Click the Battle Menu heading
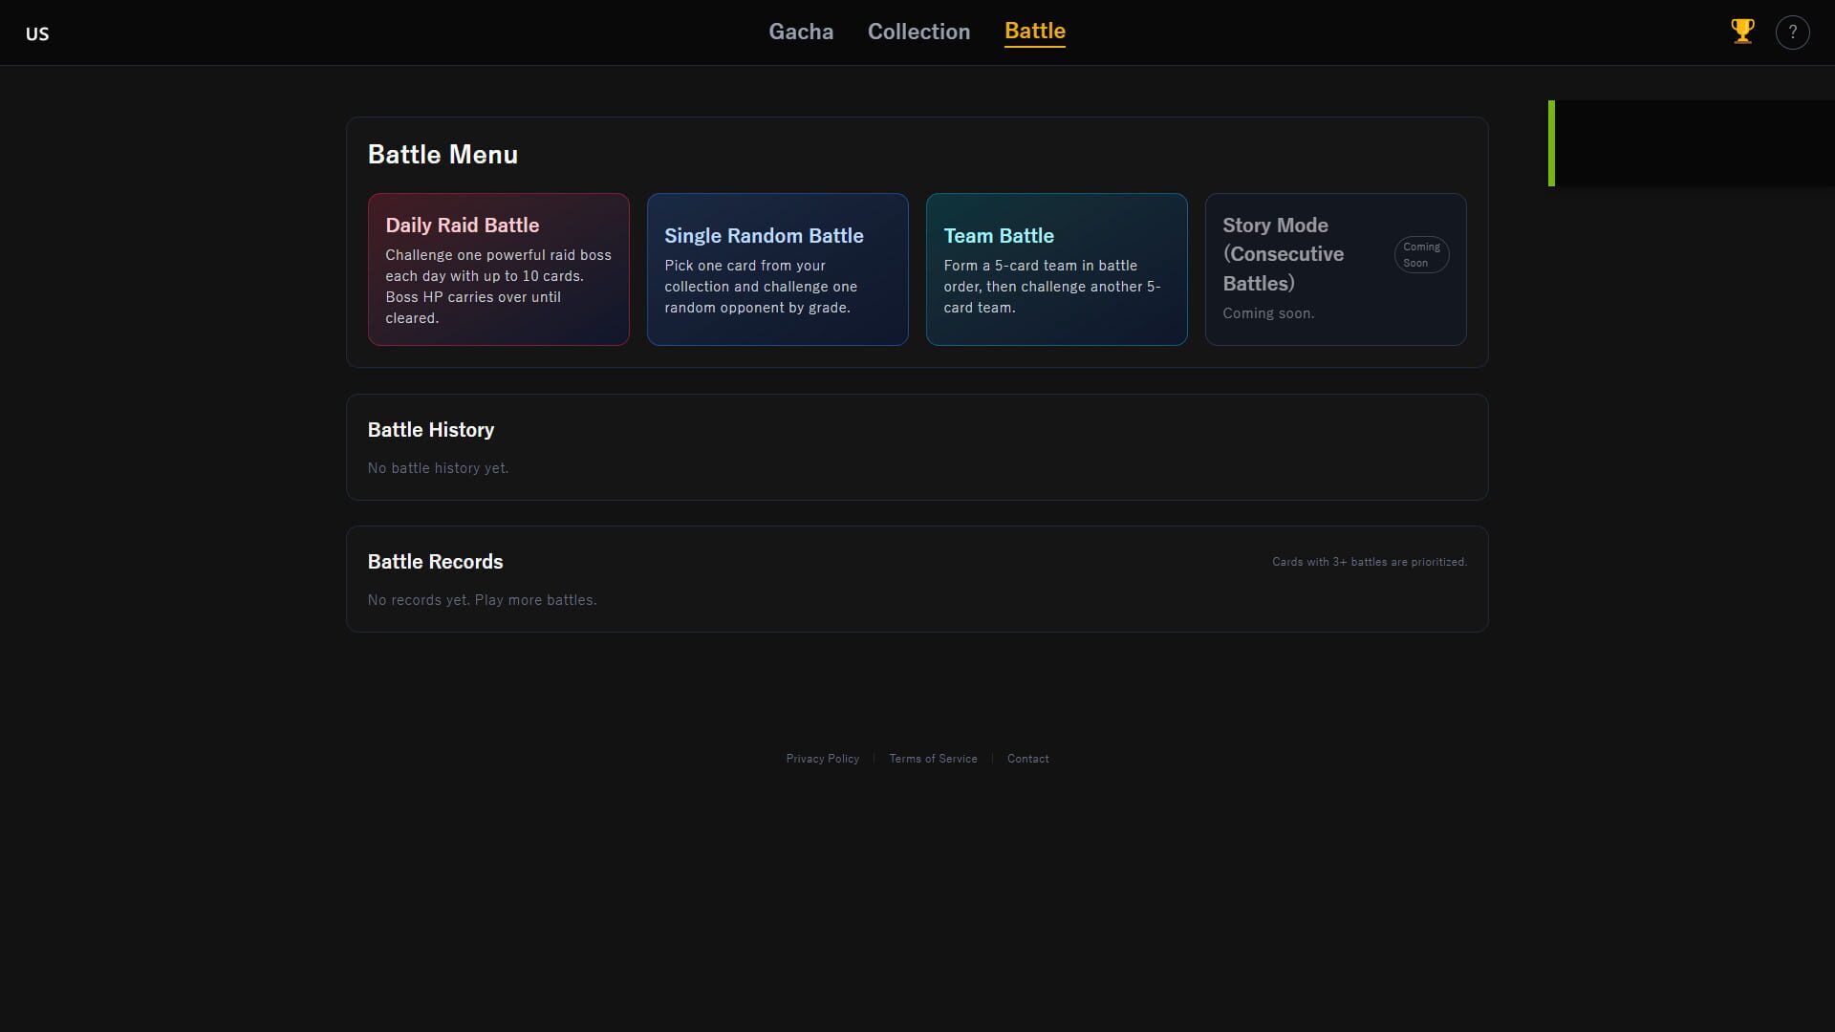 tap(443, 155)
